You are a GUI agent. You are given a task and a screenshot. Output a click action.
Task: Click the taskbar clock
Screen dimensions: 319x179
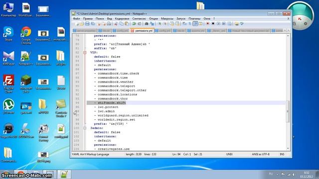[x=307, y=175]
